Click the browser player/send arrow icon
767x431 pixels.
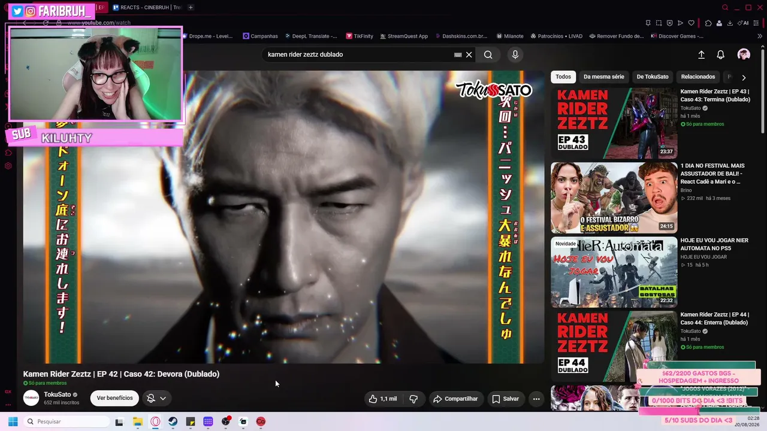[680, 23]
